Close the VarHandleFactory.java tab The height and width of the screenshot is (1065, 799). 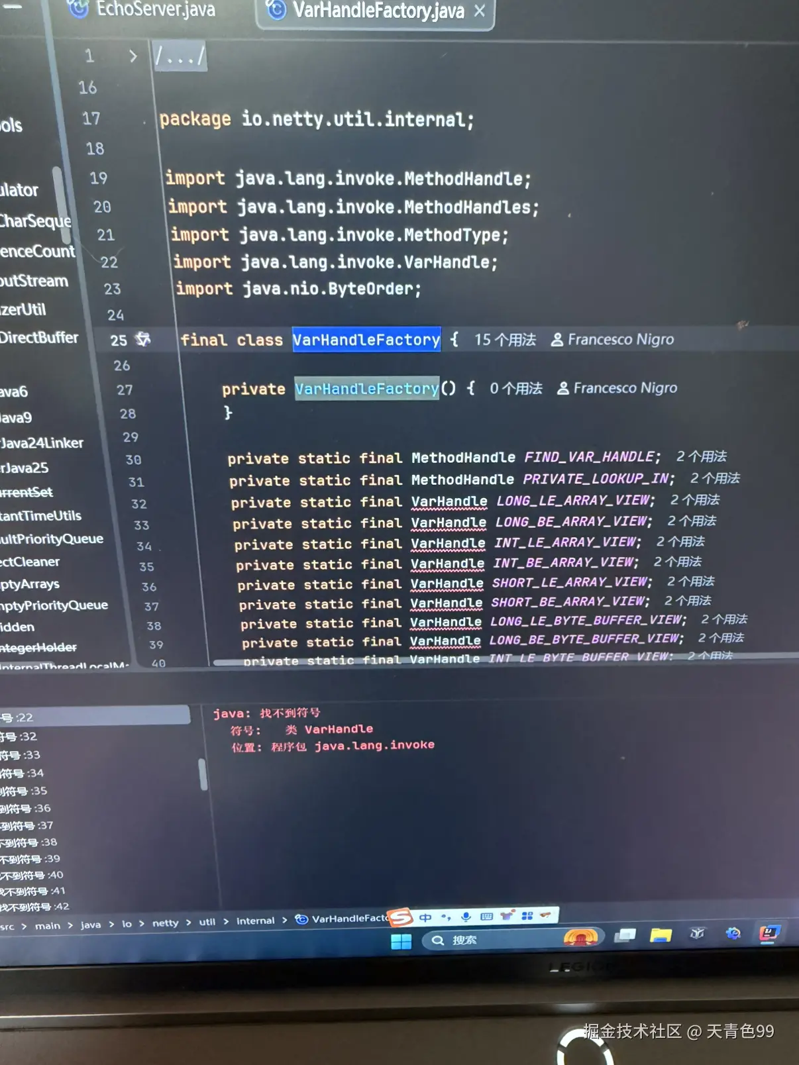coord(480,11)
